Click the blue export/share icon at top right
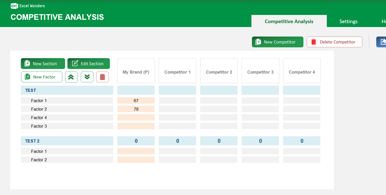Viewport: 386px width, 195px height. (383, 42)
